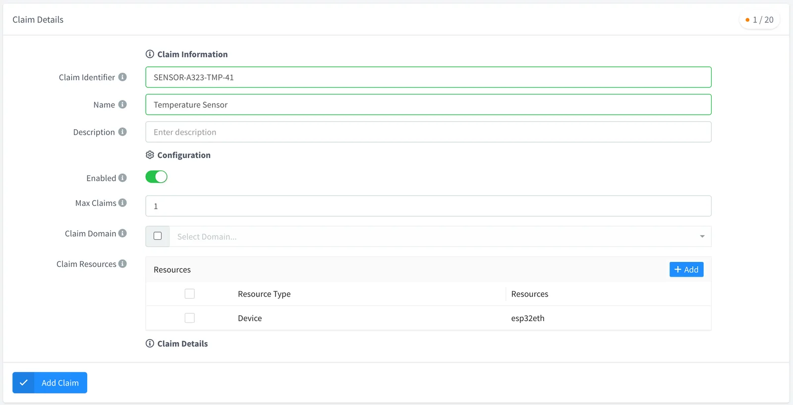Viewport: 793px width, 405px height.
Task: Focus the Claim Identifier input field
Action: [x=428, y=77]
